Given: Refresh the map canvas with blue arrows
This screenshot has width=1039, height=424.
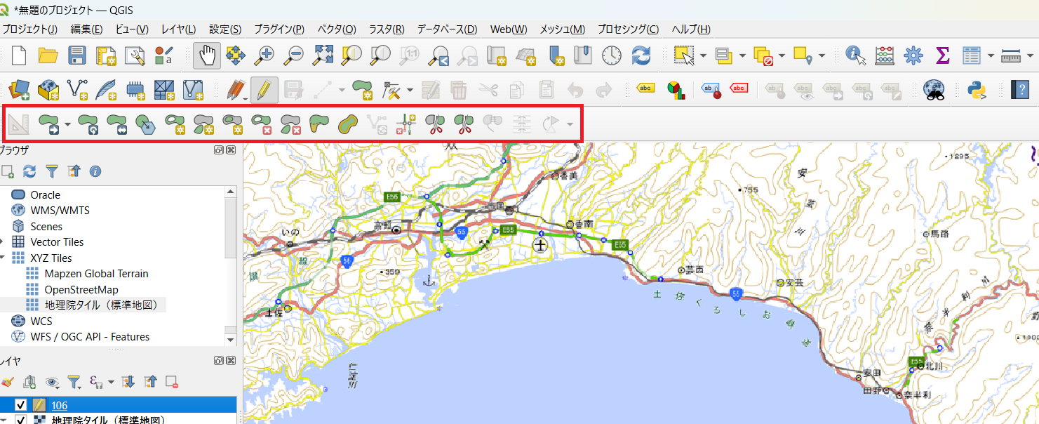Looking at the screenshot, I should [641, 55].
